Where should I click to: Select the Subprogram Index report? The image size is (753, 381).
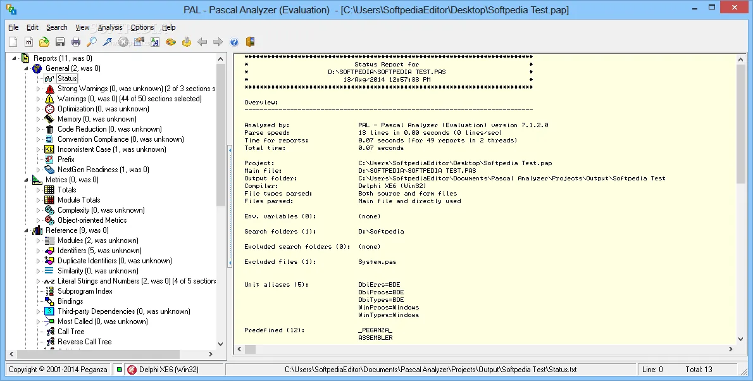pyautogui.click(x=85, y=291)
